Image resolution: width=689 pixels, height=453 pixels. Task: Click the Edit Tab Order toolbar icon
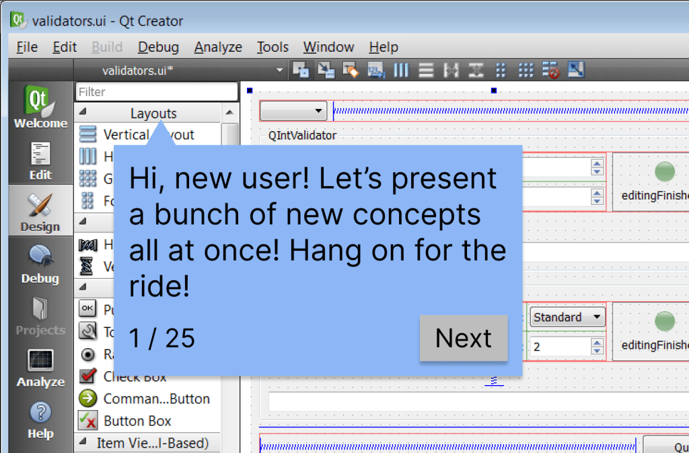[x=375, y=70]
